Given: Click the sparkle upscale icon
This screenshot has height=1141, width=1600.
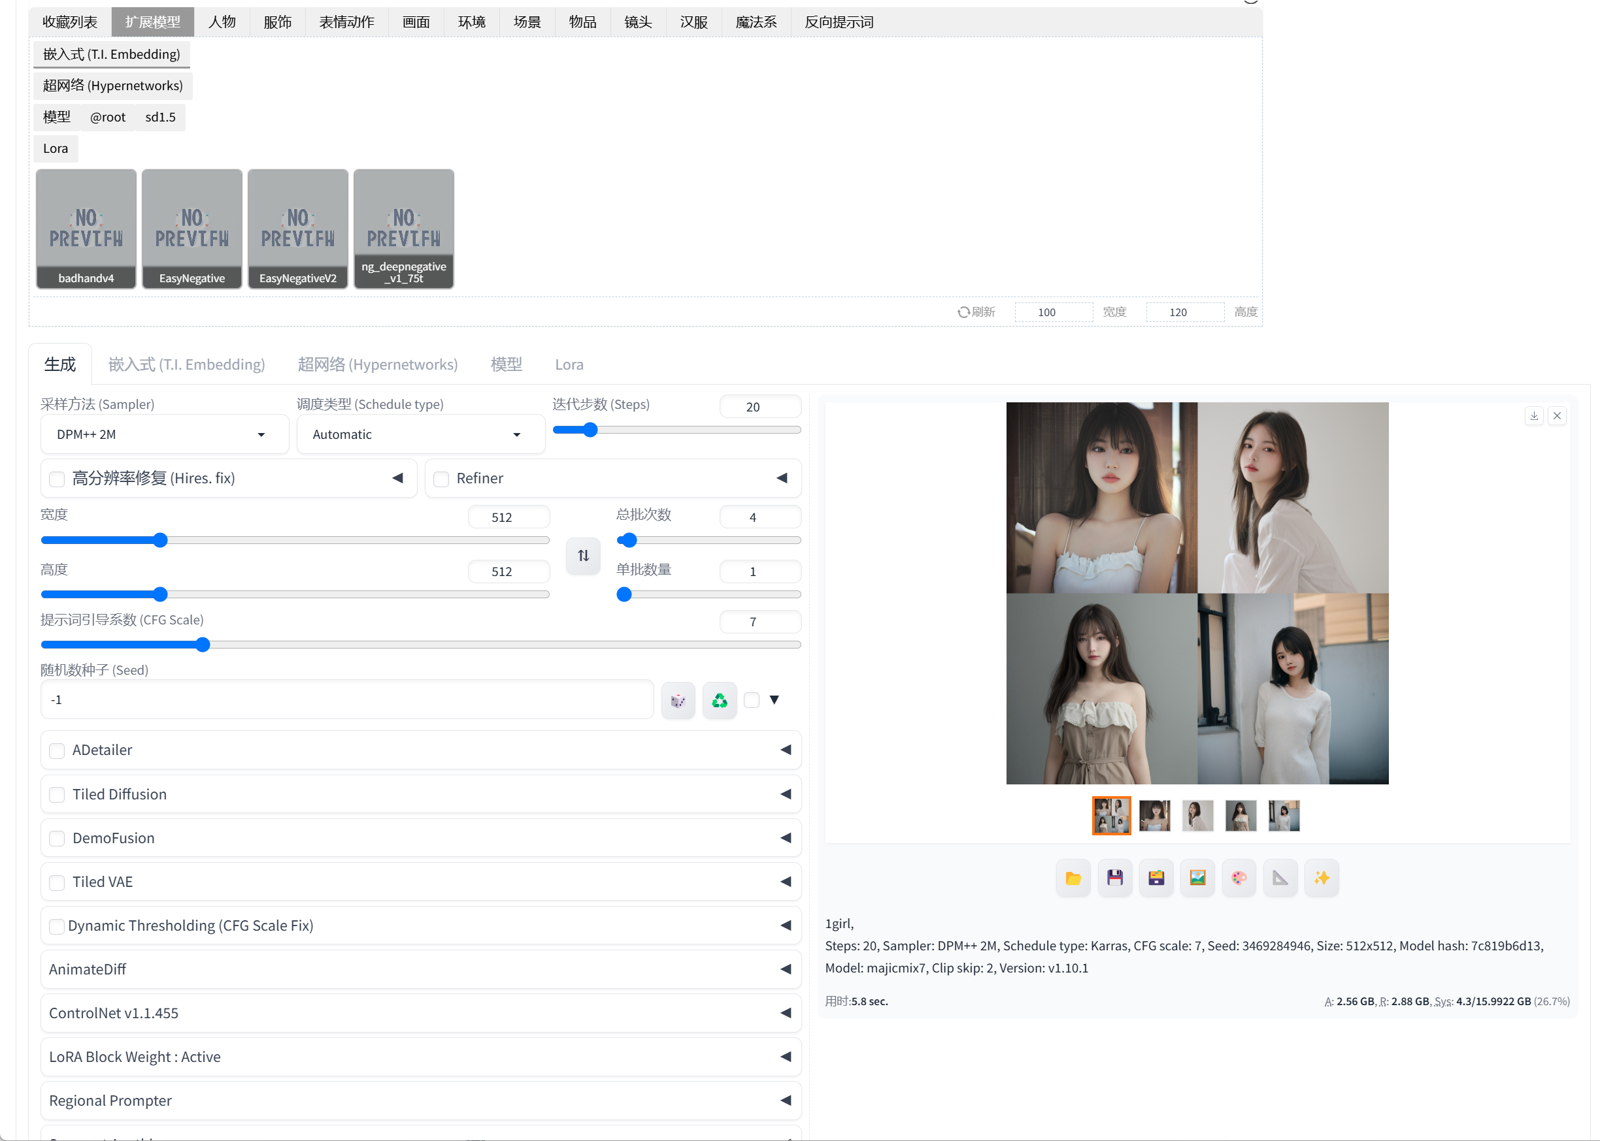Looking at the screenshot, I should pos(1322,878).
